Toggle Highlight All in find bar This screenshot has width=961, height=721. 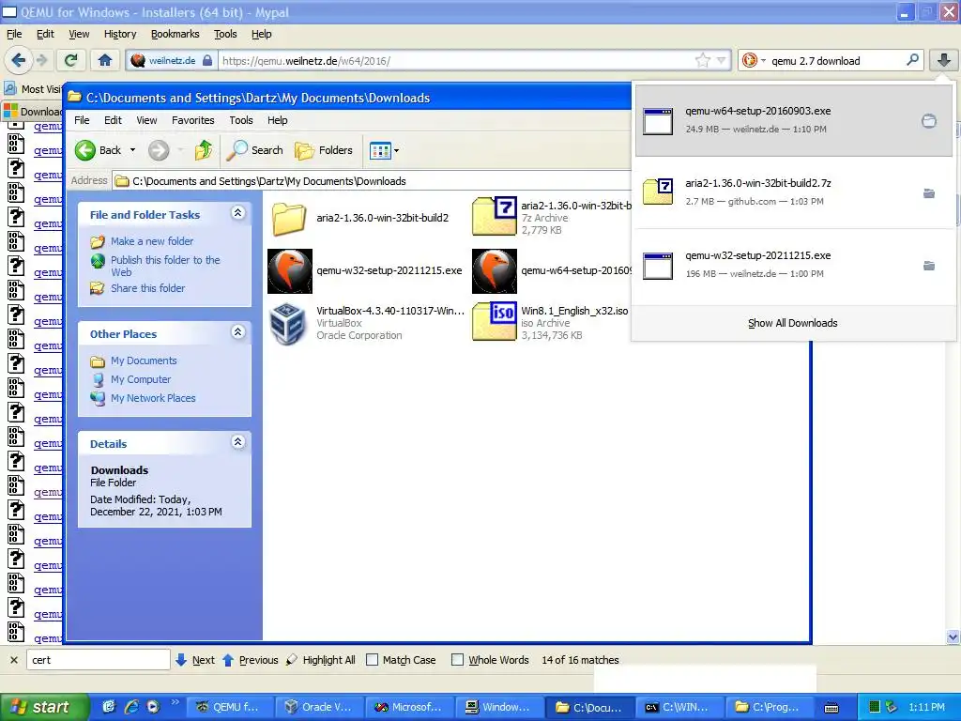pyautogui.click(x=321, y=660)
